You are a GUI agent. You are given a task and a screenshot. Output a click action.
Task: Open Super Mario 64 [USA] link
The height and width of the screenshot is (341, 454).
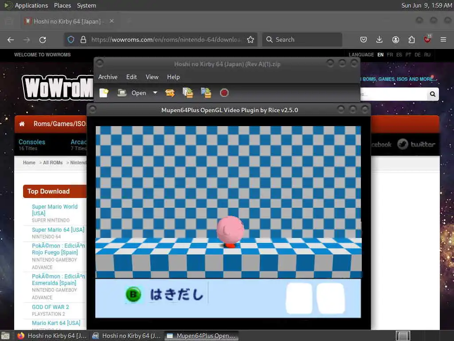pos(58,230)
